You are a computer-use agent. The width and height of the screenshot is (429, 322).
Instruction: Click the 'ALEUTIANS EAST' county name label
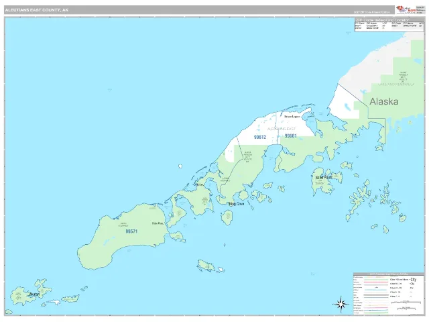(282, 129)
